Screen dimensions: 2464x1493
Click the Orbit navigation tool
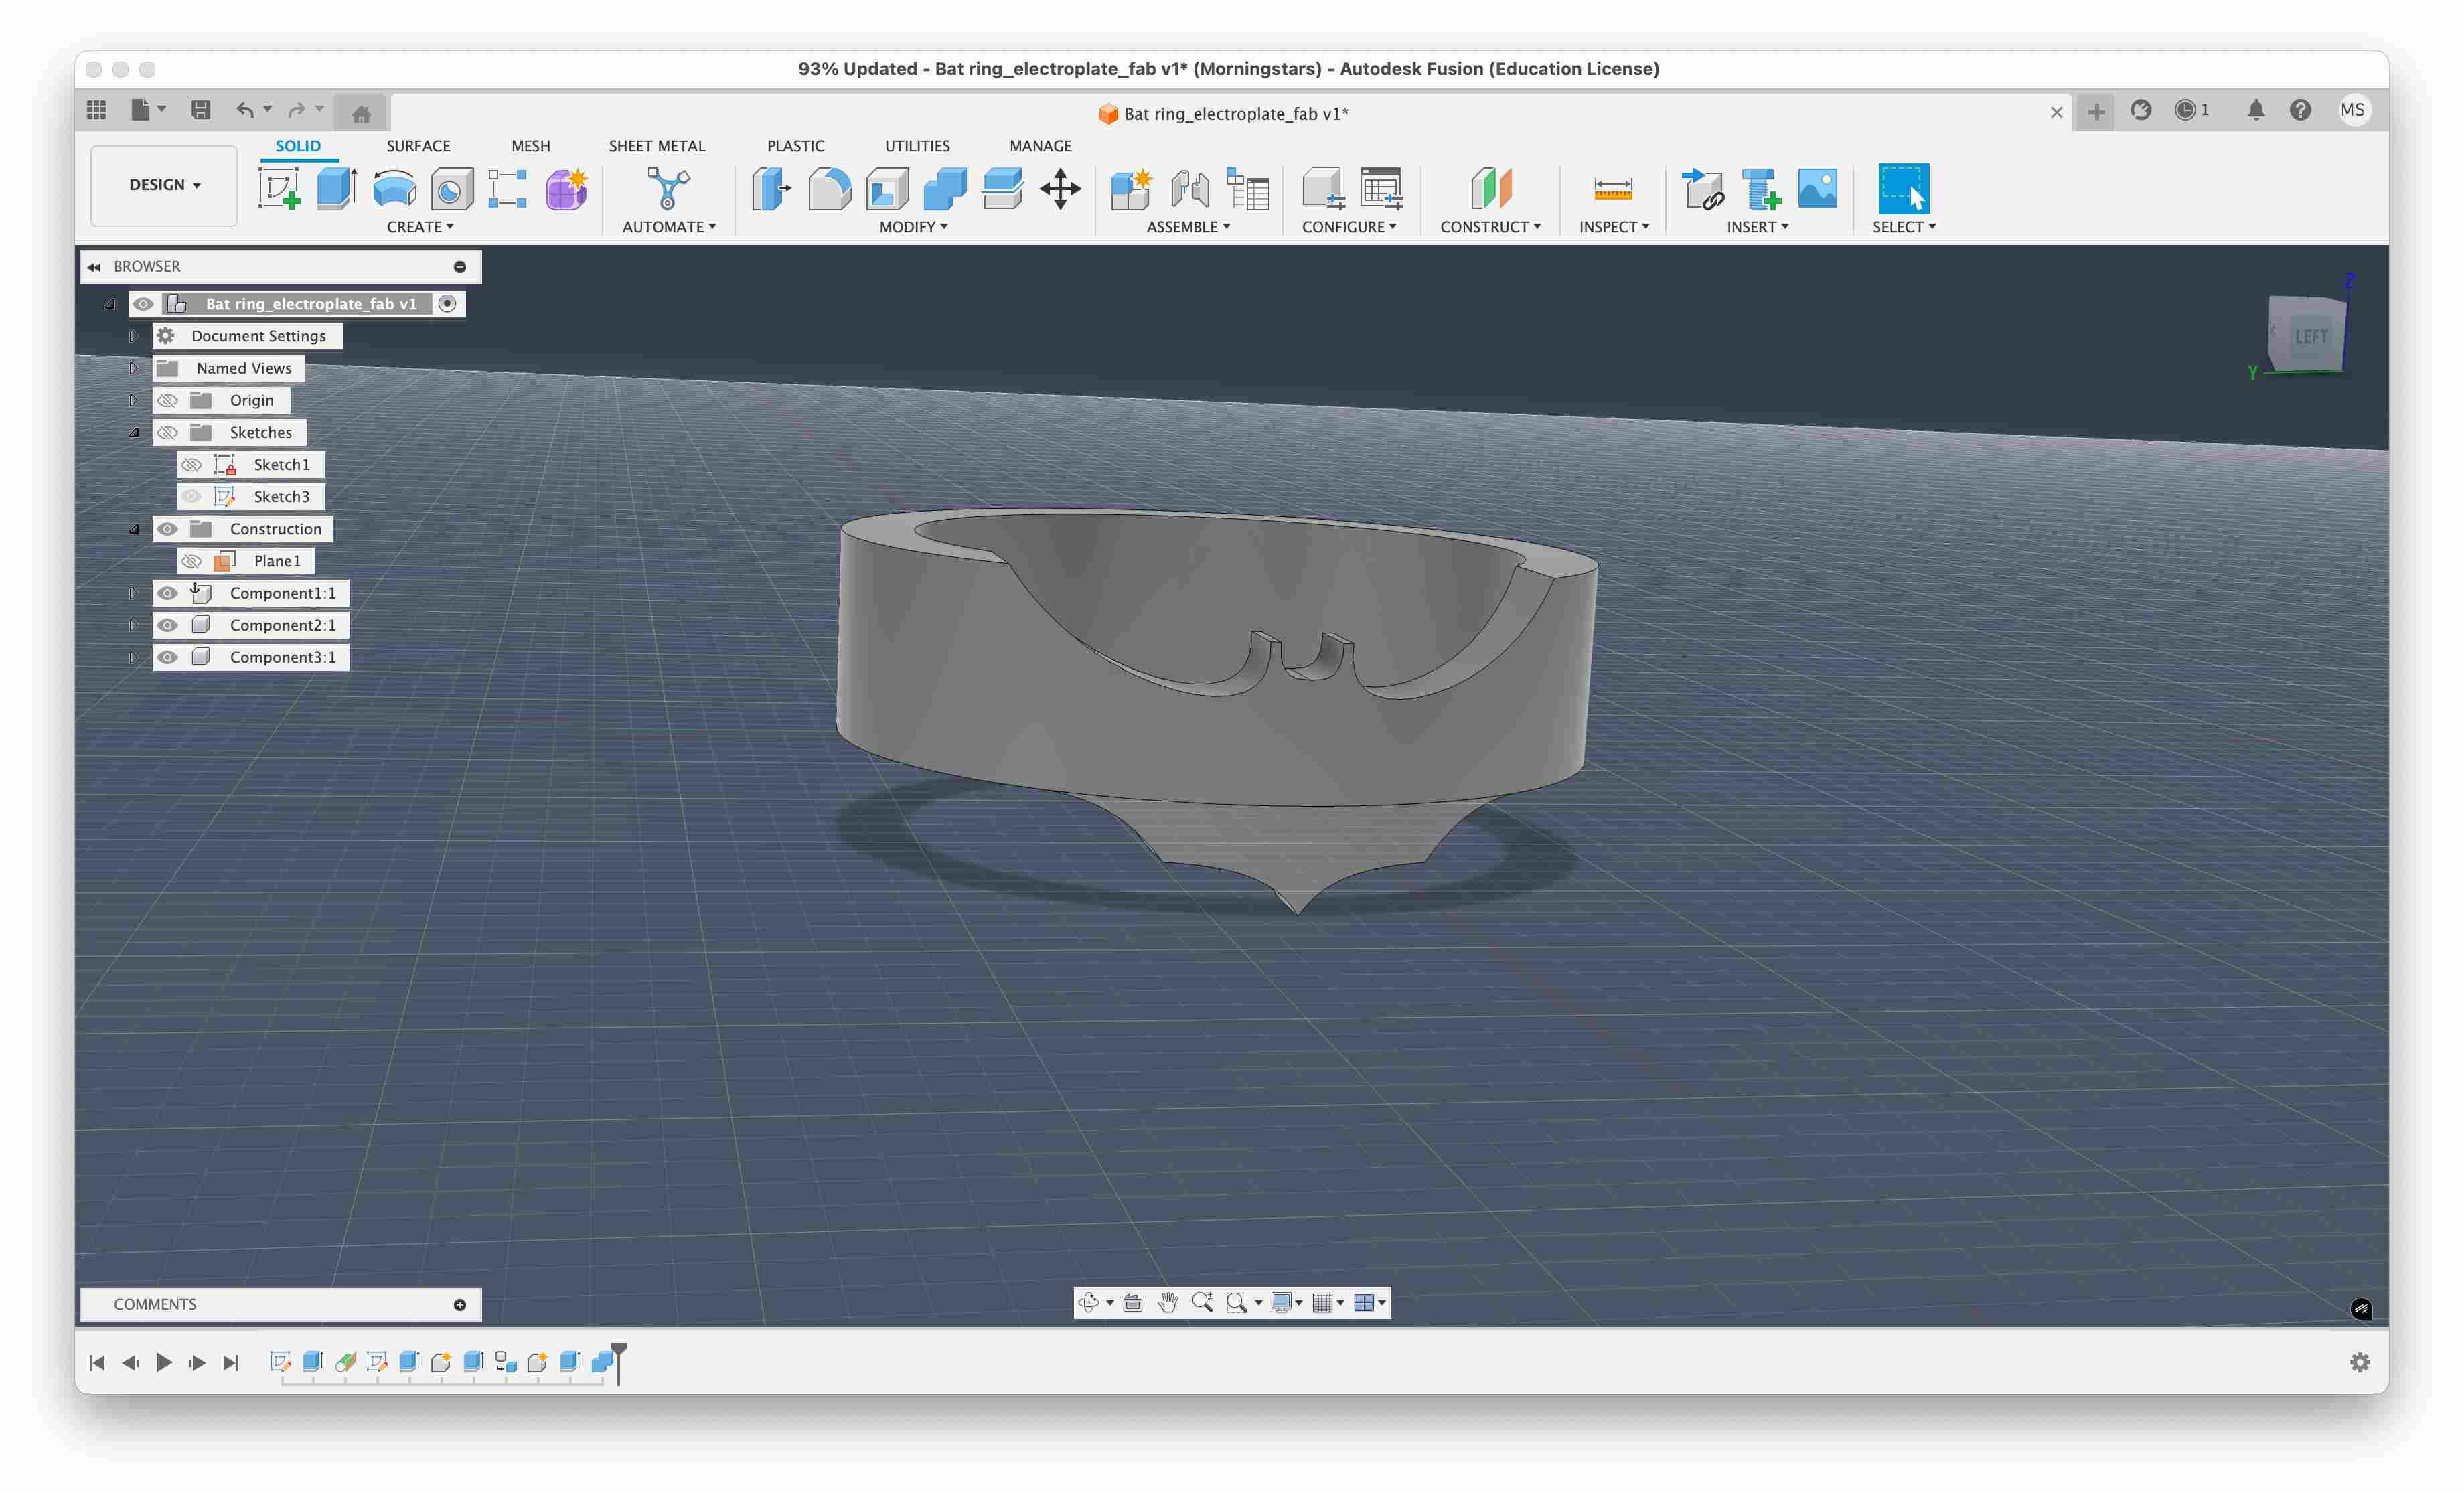(x=1089, y=1302)
